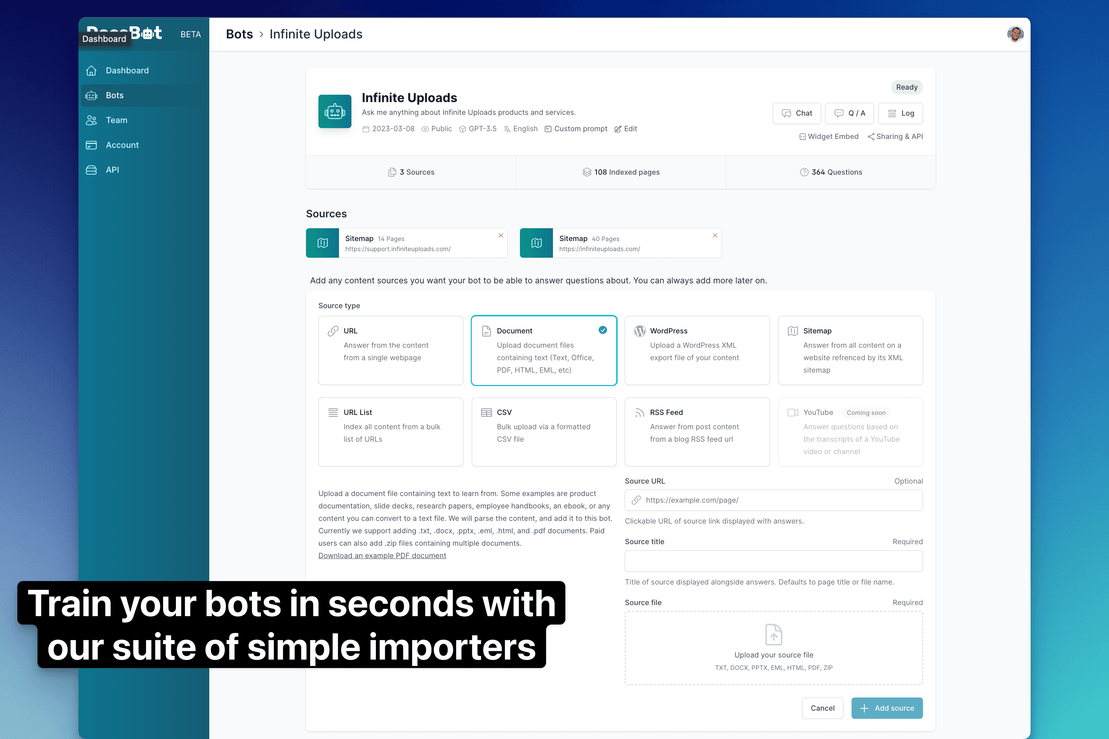Click the Edit pencil icon for the bot
Image resolution: width=1109 pixels, height=739 pixels.
tap(618, 129)
